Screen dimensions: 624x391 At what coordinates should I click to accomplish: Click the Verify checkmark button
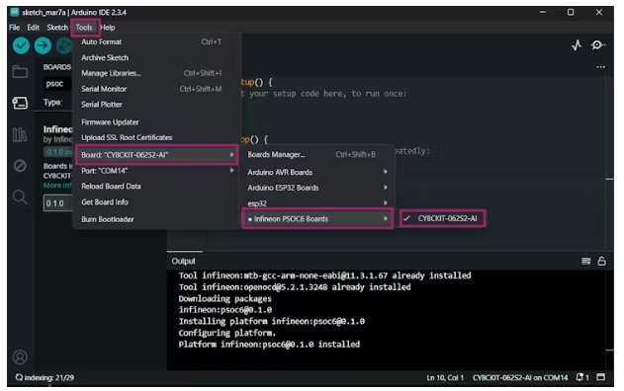[21, 45]
